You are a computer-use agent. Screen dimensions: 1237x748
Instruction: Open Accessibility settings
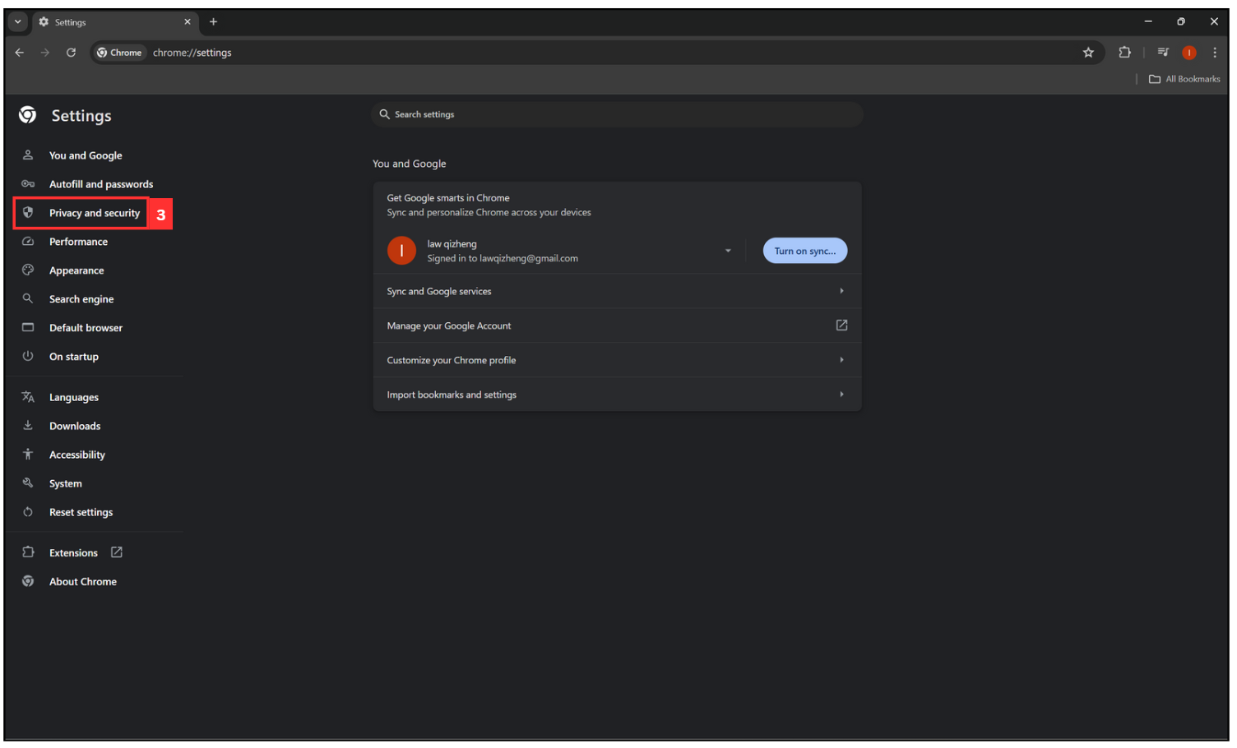pos(77,454)
